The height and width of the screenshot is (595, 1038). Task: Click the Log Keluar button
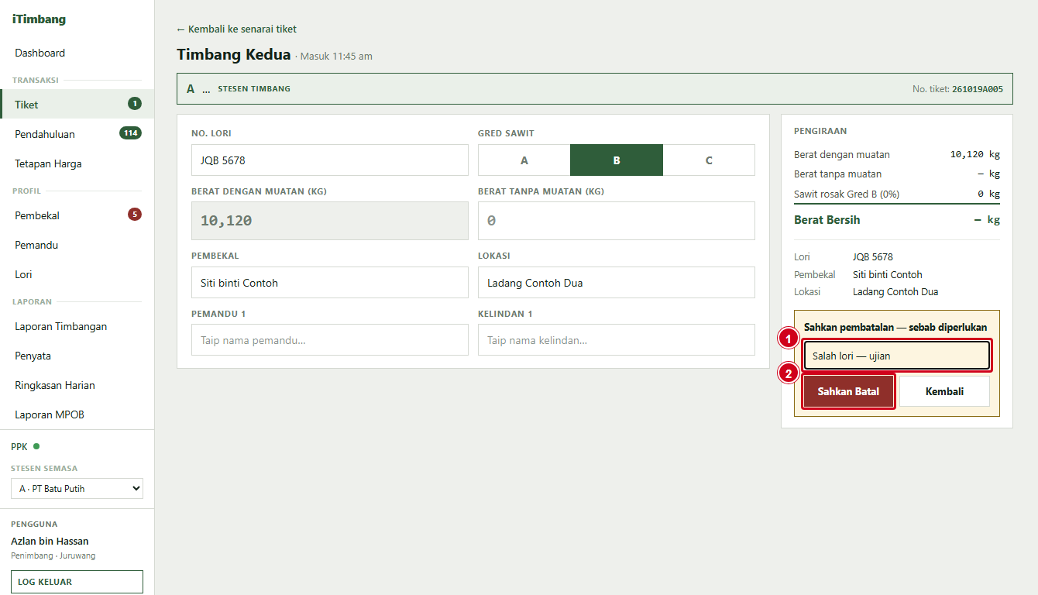pyautogui.click(x=77, y=582)
